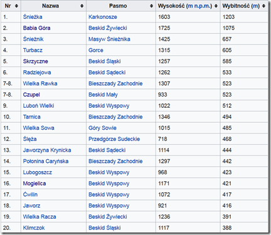
Task: Open the Mogielica link
Action: click(x=35, y=184)
